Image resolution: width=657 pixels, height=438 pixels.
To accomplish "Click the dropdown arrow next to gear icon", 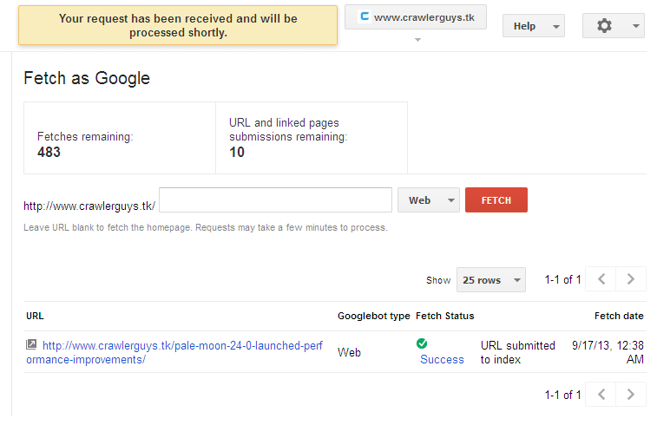I will click(x=635, y=26).
